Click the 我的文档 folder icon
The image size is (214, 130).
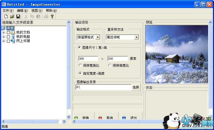pos(13,32)
